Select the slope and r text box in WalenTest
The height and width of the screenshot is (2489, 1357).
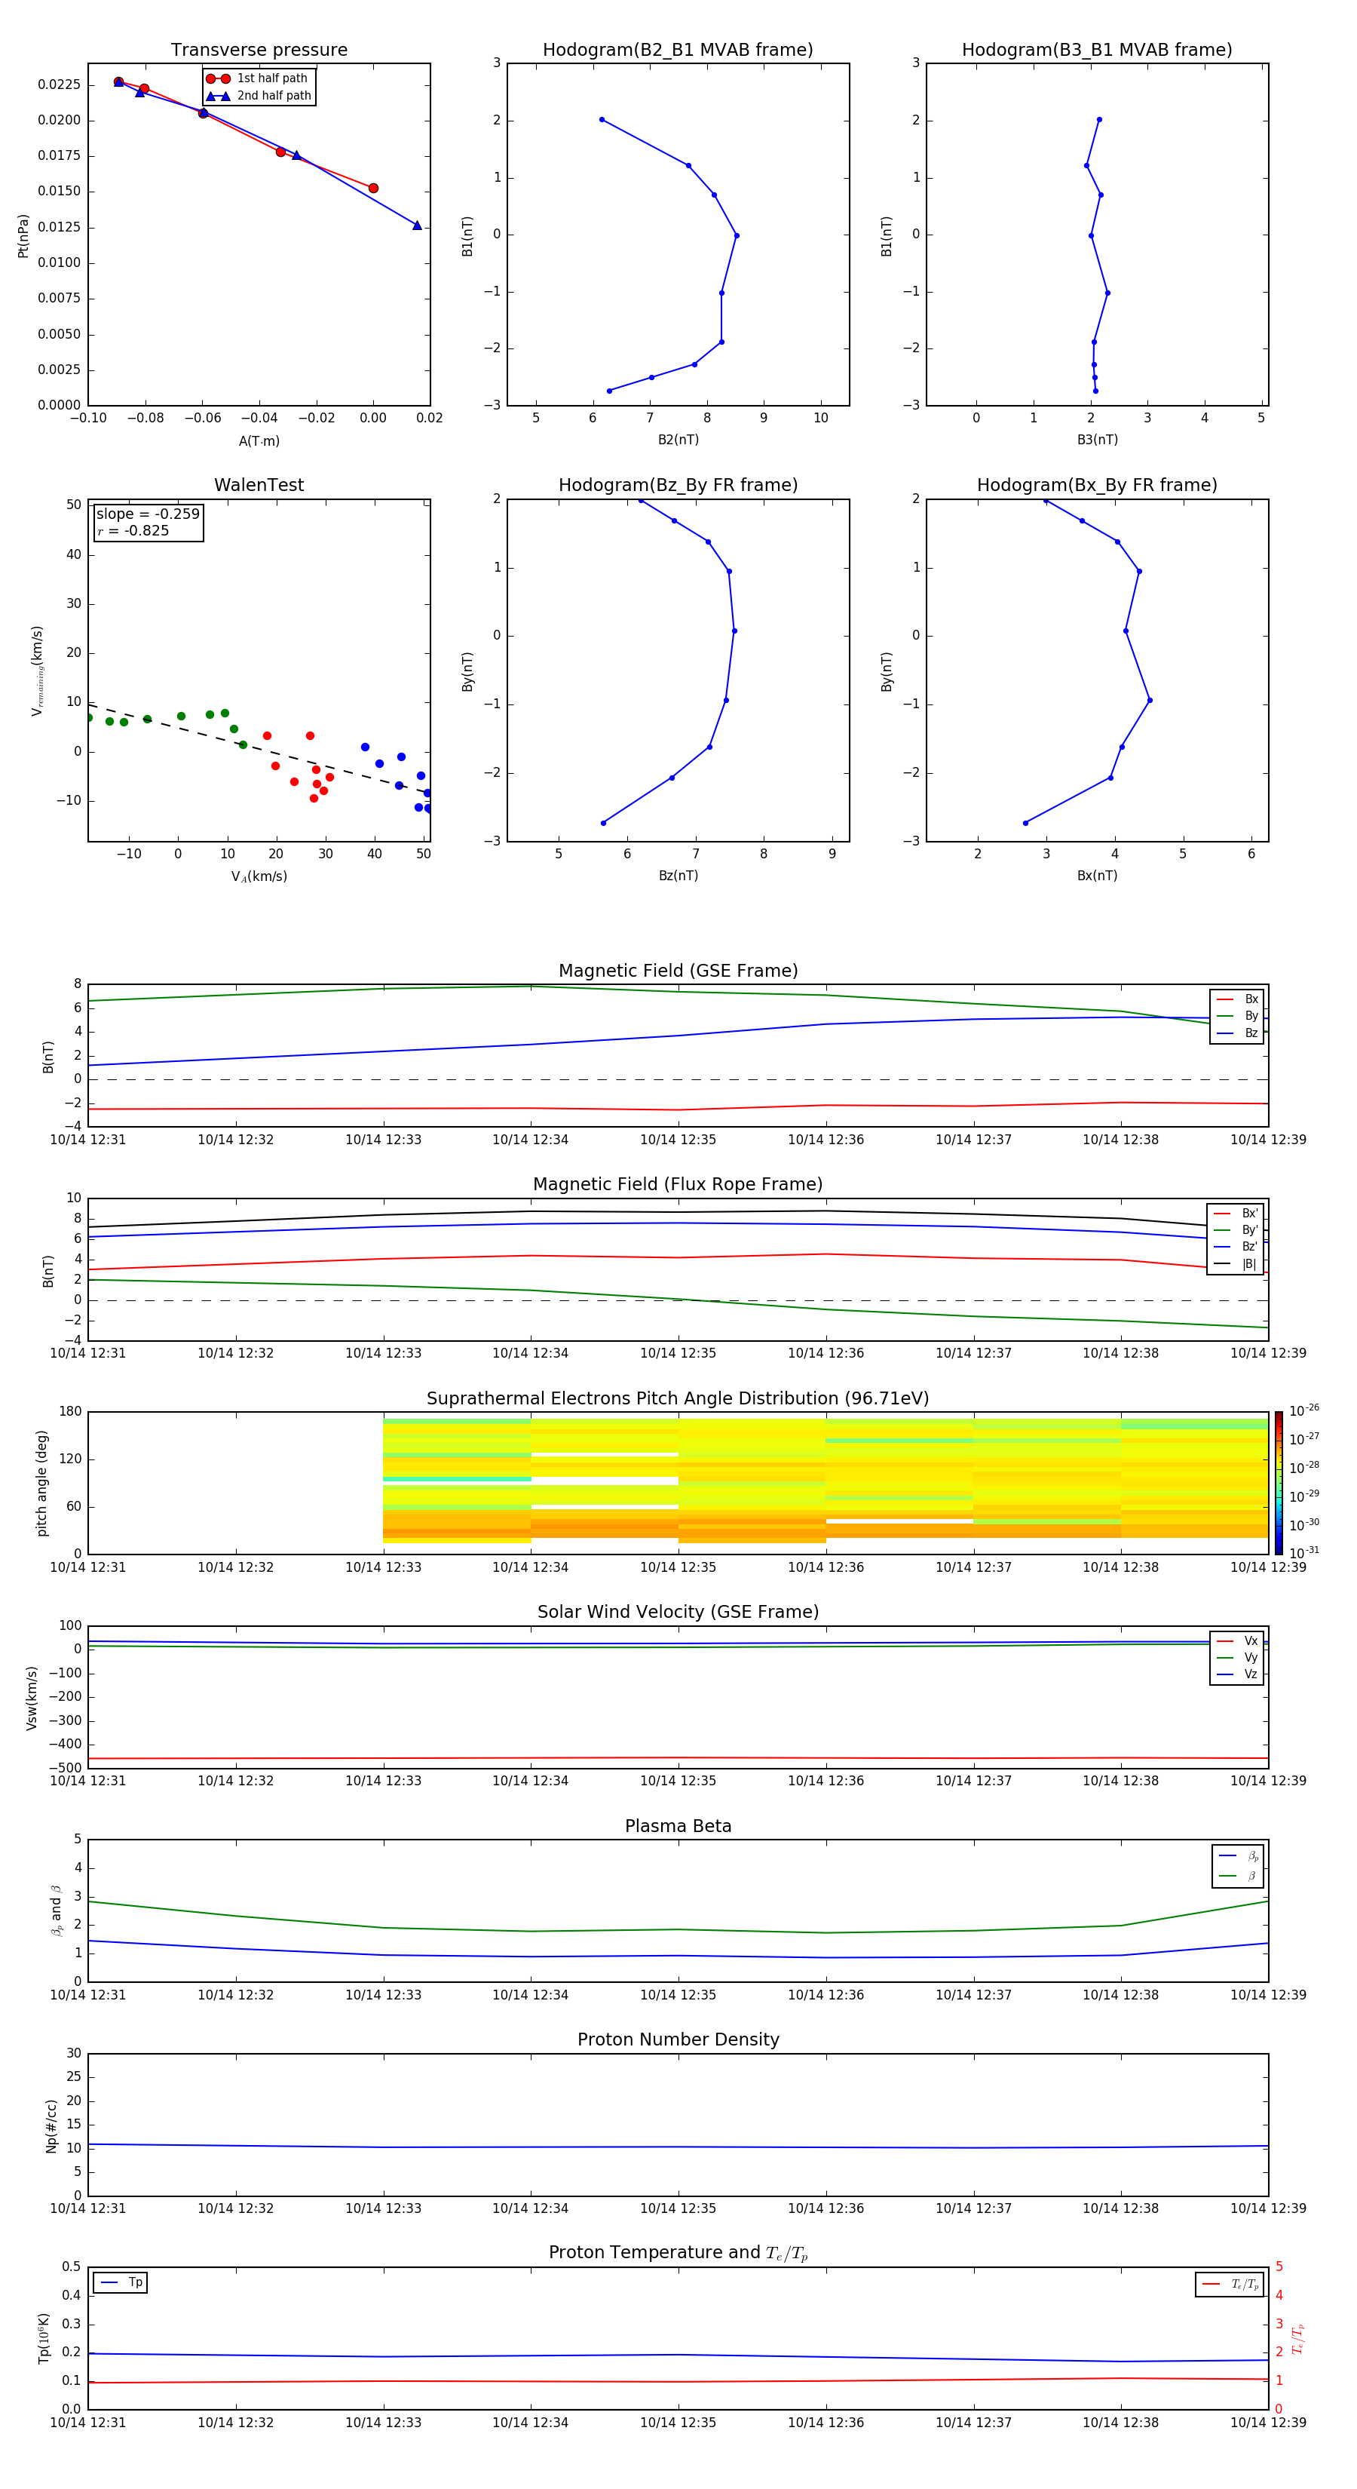(148, 523)
